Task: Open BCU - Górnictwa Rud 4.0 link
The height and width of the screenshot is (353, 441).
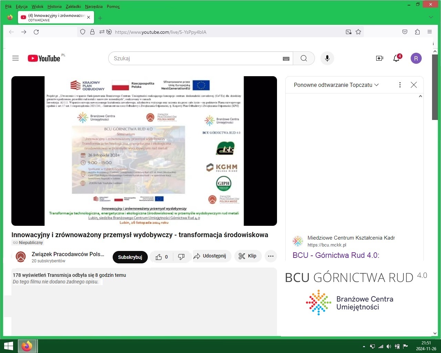Action: click(336, 255)
